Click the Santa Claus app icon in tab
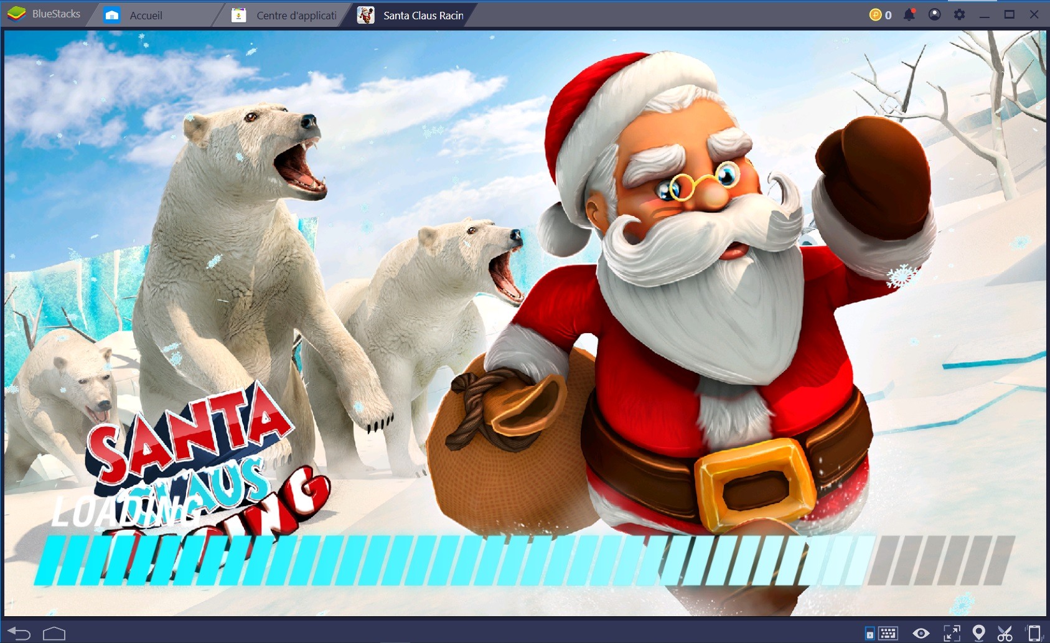 tap(366, 15)
